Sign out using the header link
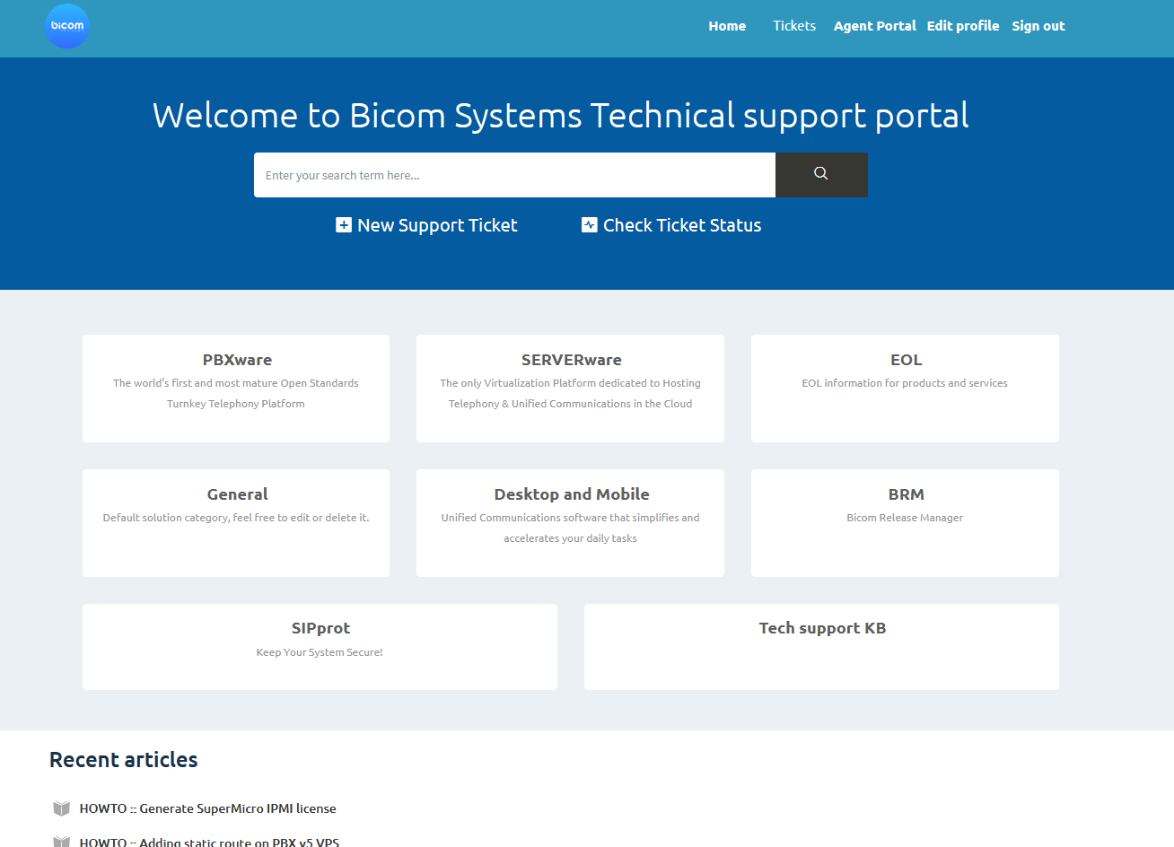The image size is (1174, 847). point(1038,26)
